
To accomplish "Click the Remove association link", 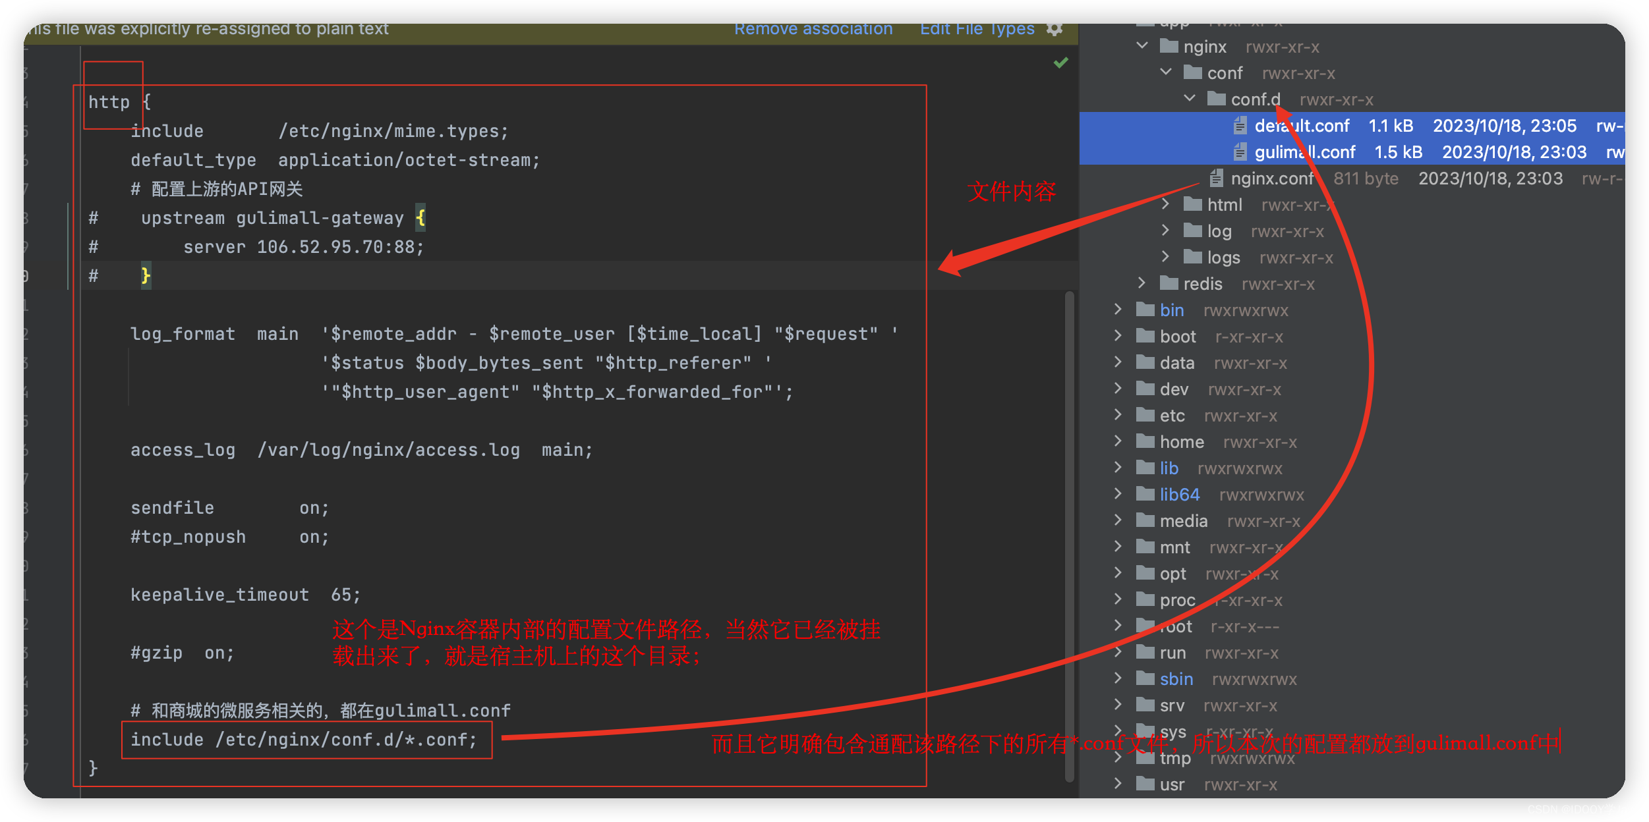I will (x=813, y=30).
